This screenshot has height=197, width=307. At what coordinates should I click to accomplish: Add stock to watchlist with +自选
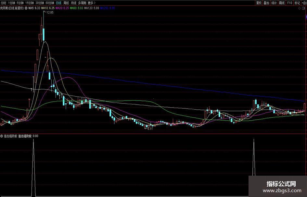[304, 3]
